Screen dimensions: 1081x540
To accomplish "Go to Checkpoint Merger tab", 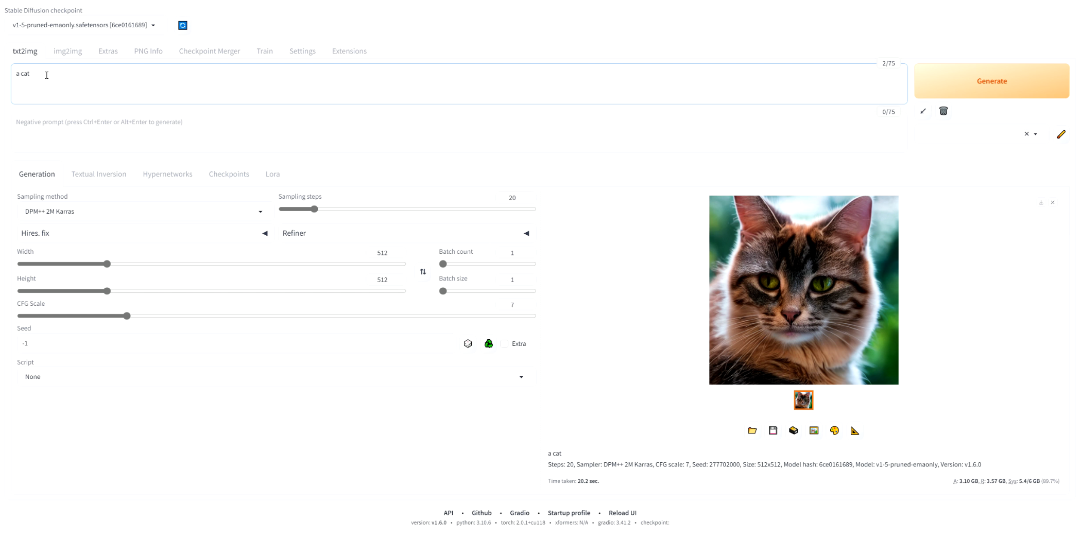I will tap(209, 51).
